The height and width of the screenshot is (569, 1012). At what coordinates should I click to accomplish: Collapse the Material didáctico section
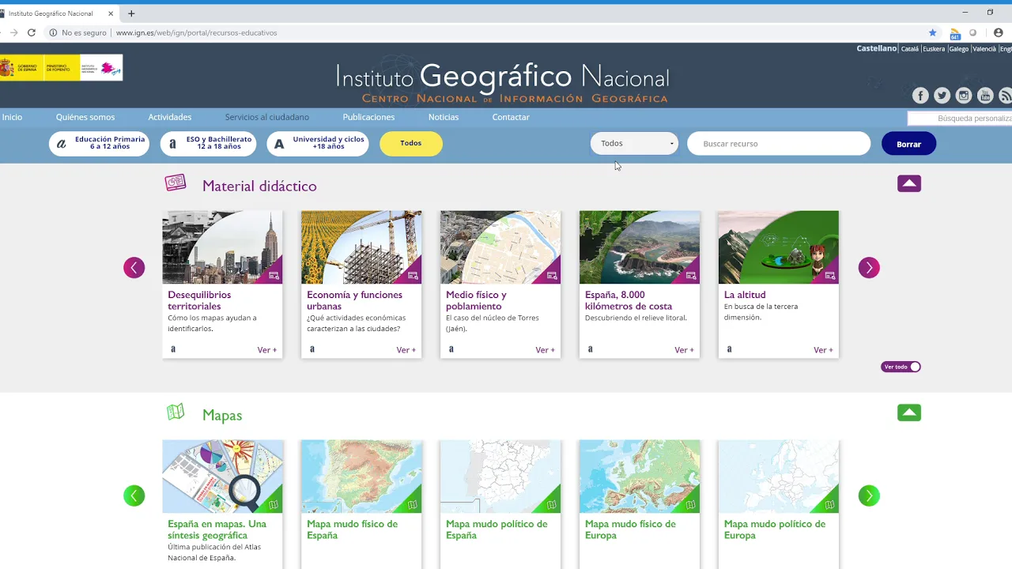(909, 183)
